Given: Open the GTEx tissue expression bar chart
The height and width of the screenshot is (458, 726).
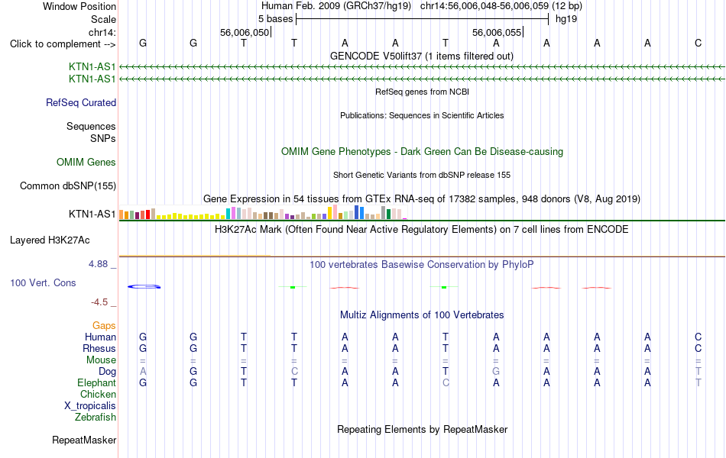Looking at the screenshot, I should pyautogui.click(x=263, y=212).
